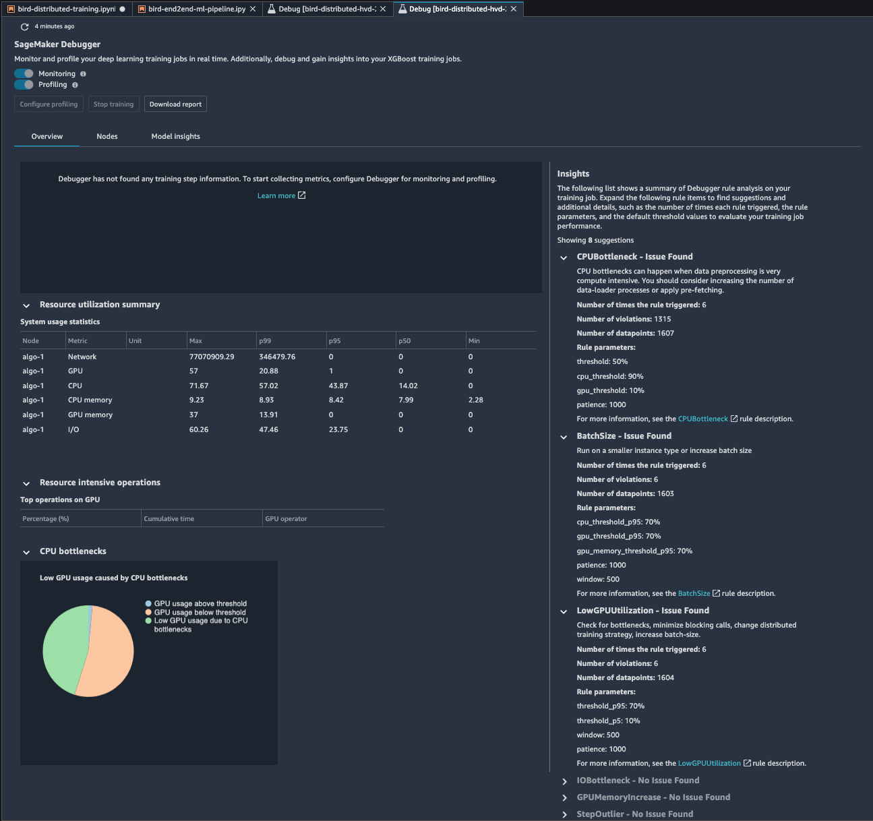Click the 'Showing 8 suggestions' text
Image resolution: width=873 pixels, height=821 pixels.
coord(595,241)
